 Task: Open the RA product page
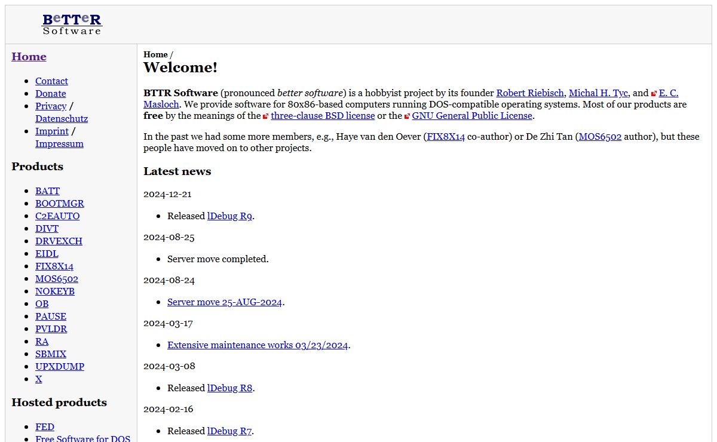pyautogui.click(x=42, y=342)
